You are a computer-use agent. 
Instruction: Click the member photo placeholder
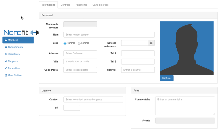(186, 48)
